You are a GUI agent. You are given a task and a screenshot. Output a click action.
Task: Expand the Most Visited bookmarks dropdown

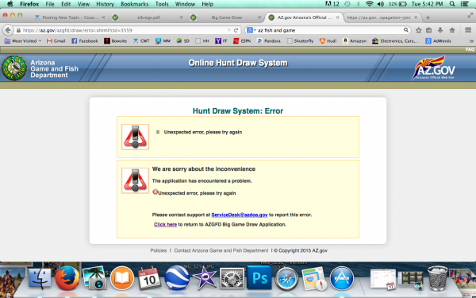tap(23, 41)
